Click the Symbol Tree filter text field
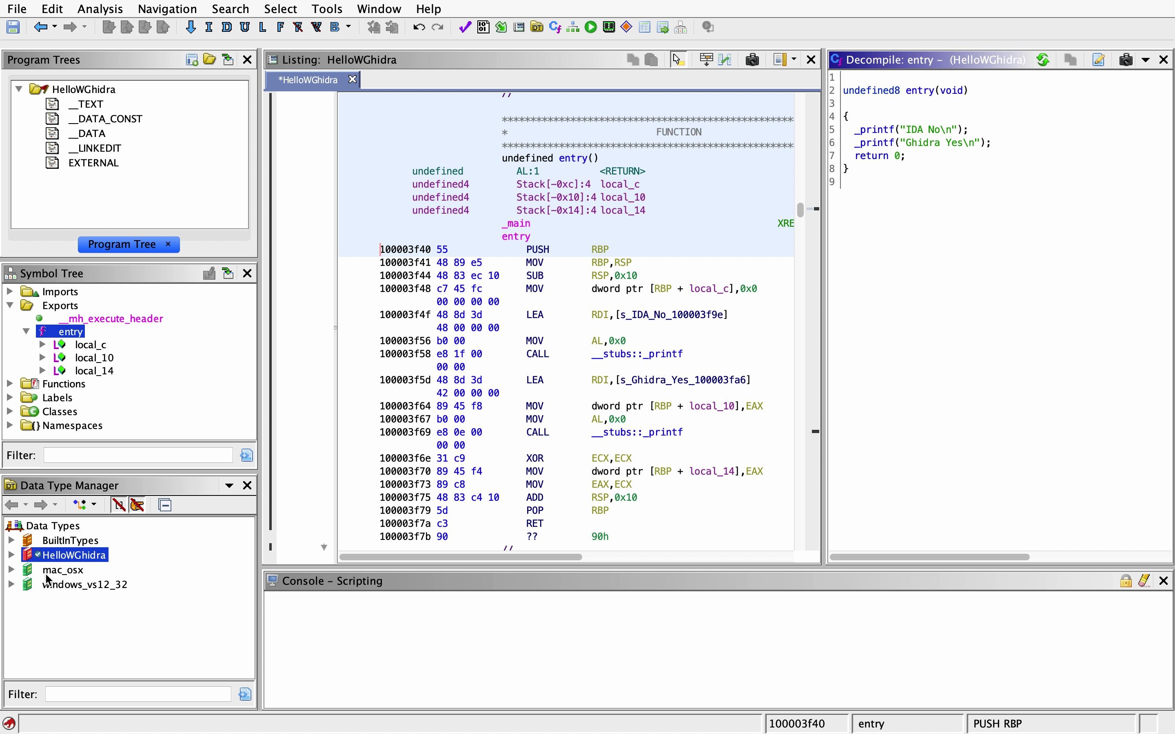This screenshot has height=734, width=1175. (138, 455)
